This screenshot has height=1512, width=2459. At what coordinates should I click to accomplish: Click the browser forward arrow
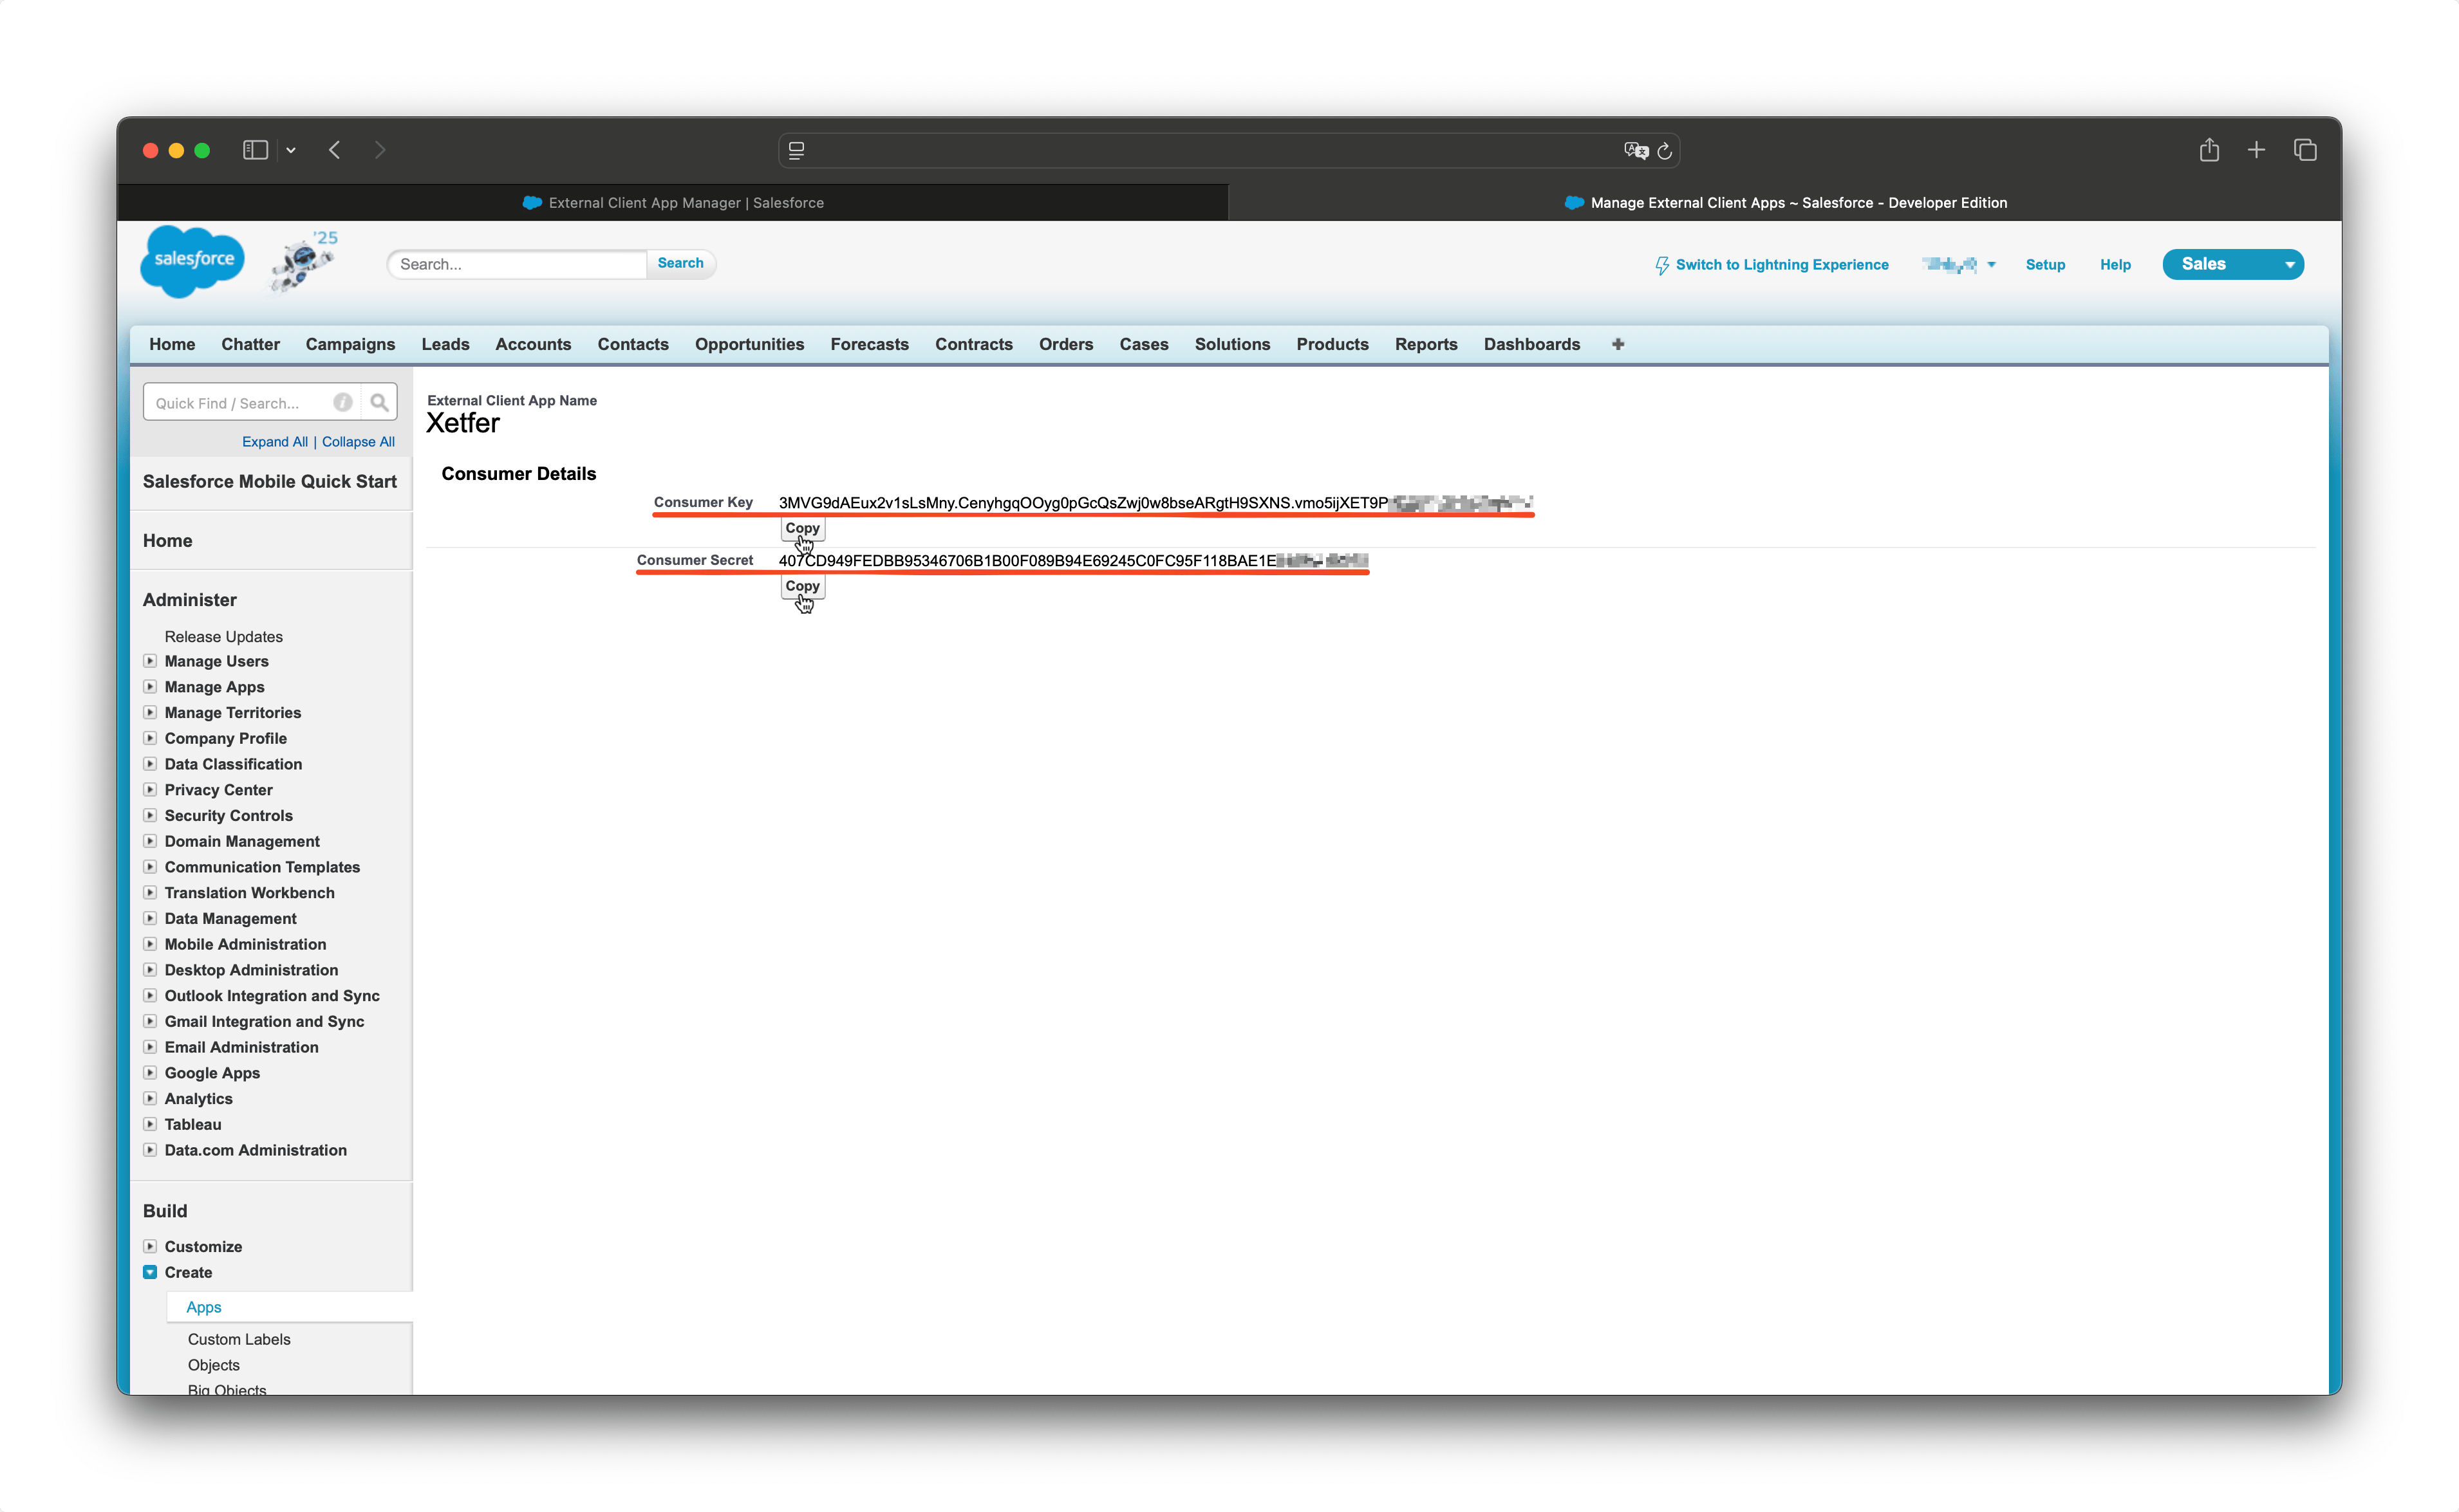coord(380,150)
